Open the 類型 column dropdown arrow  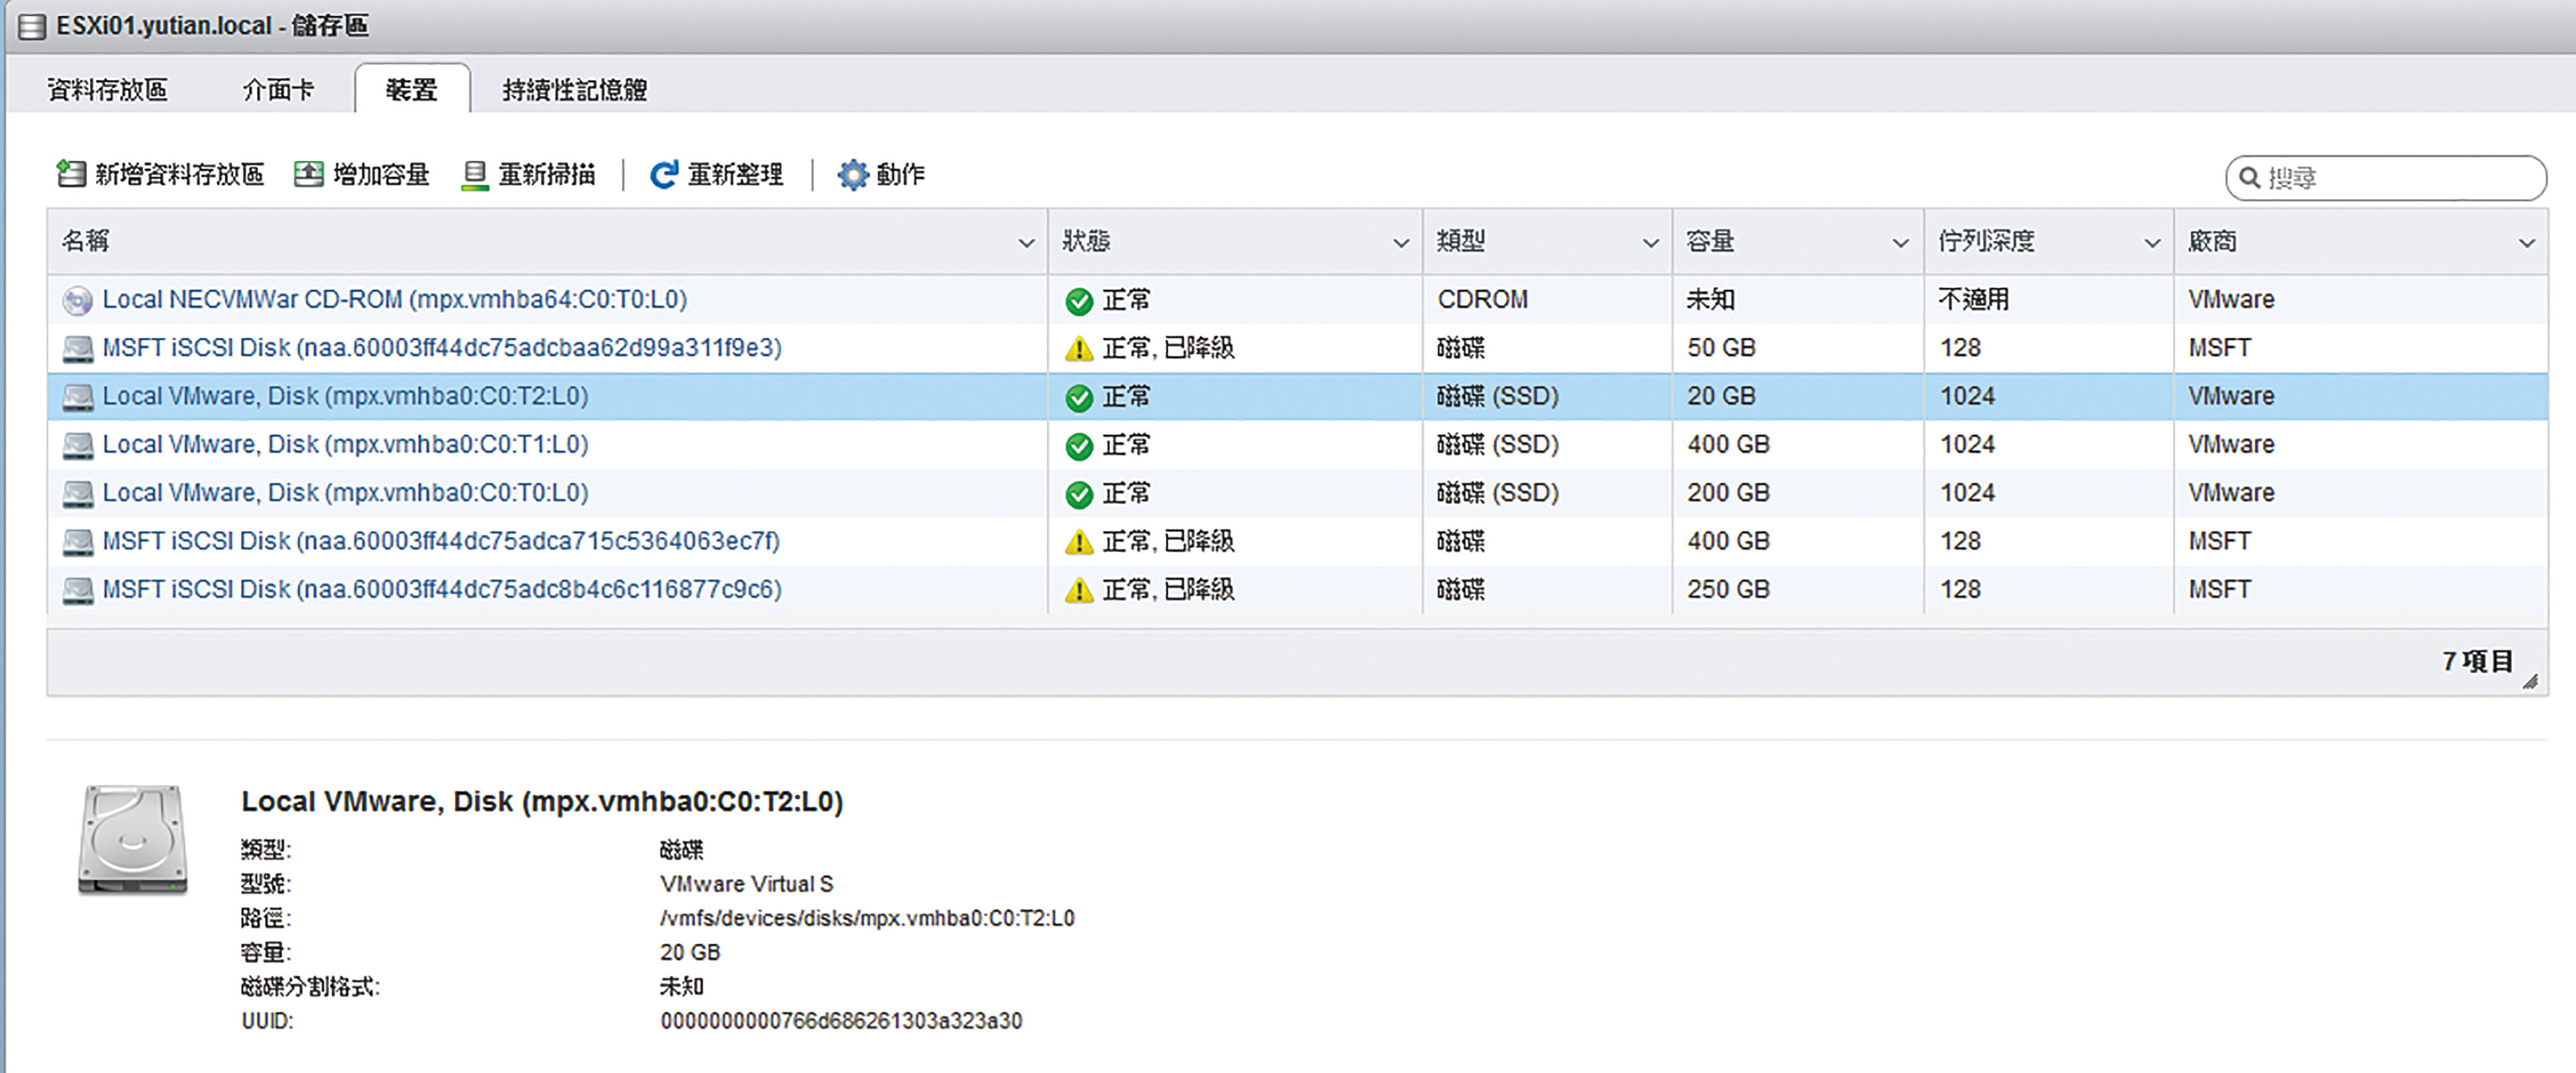1651,243
